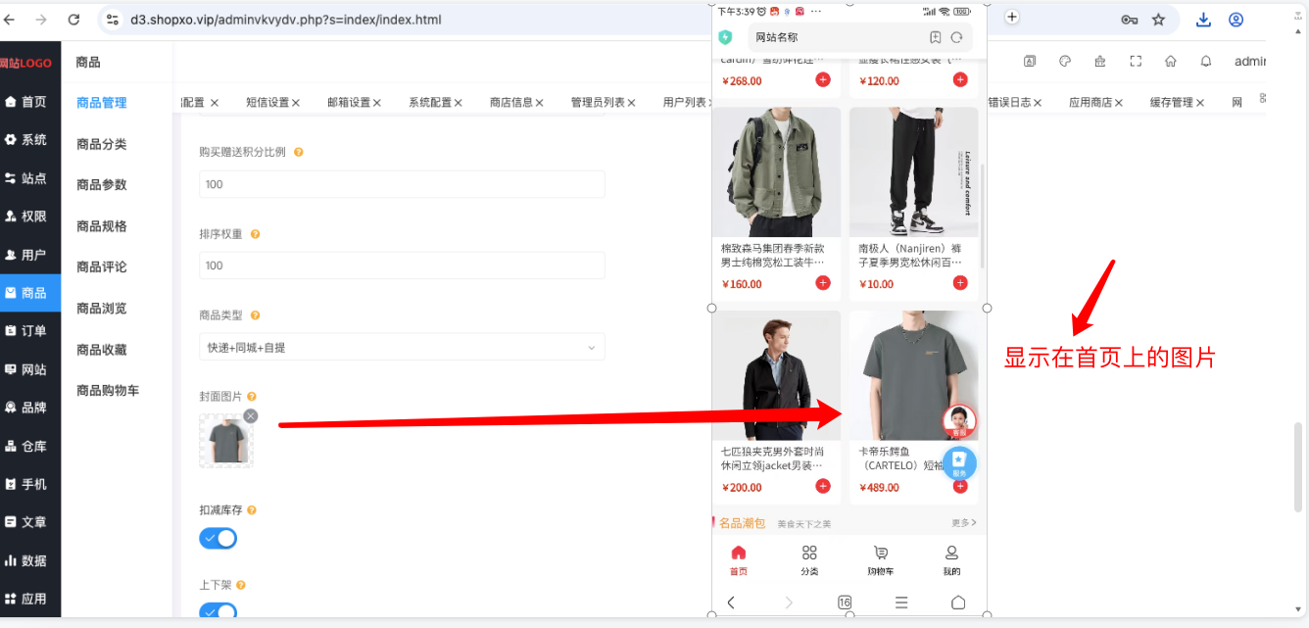Open the password key icon in address bar
The width and height of the screenshot is (1309, 628).
point(1130,20)
